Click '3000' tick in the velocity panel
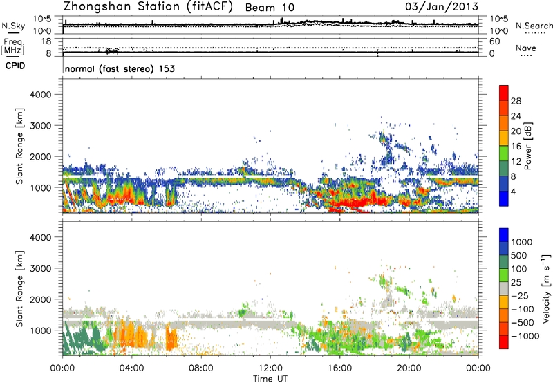This screenshot has height=383, width=553. (41, 268)
